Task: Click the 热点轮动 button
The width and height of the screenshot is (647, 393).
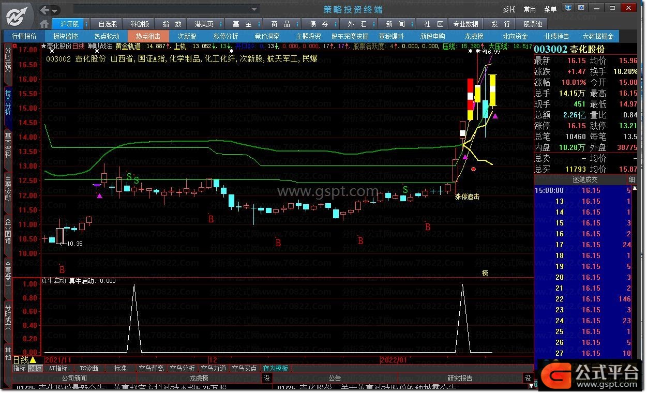Action: click(107, 37)
